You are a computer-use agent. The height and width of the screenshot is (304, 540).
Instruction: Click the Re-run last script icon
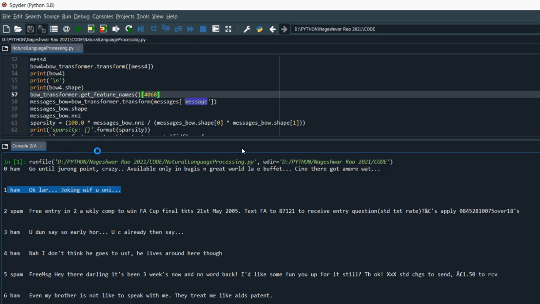tap(129, 29)
